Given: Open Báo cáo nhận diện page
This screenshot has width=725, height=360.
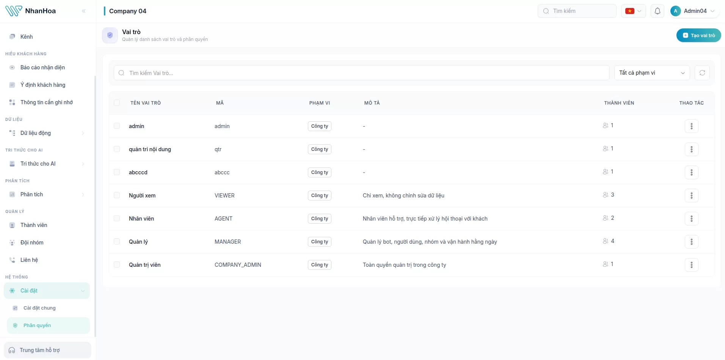Looking at the screenshot, I should click(x=47, y=67).
